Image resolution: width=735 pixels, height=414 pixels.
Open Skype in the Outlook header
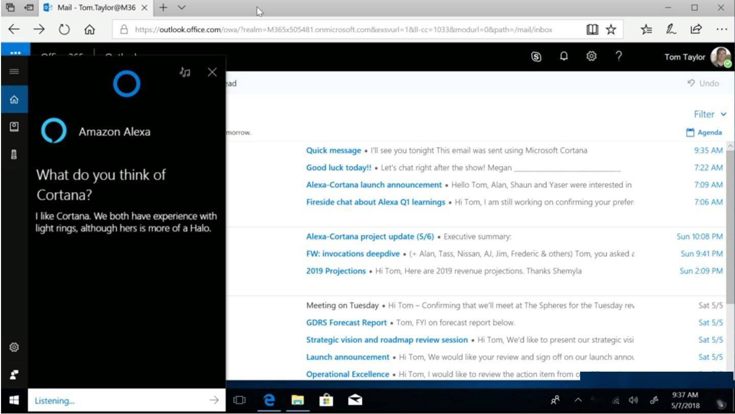click(536, 57)
